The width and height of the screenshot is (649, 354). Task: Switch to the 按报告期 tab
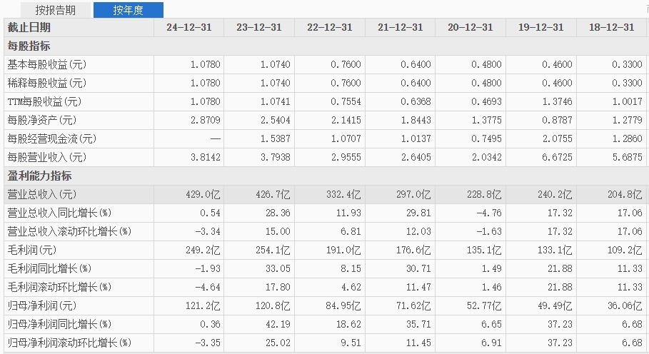pos(55,10)
